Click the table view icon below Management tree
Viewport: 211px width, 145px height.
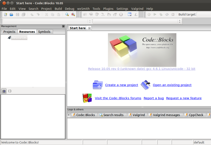pyautogui.click(x=4, y=91)
